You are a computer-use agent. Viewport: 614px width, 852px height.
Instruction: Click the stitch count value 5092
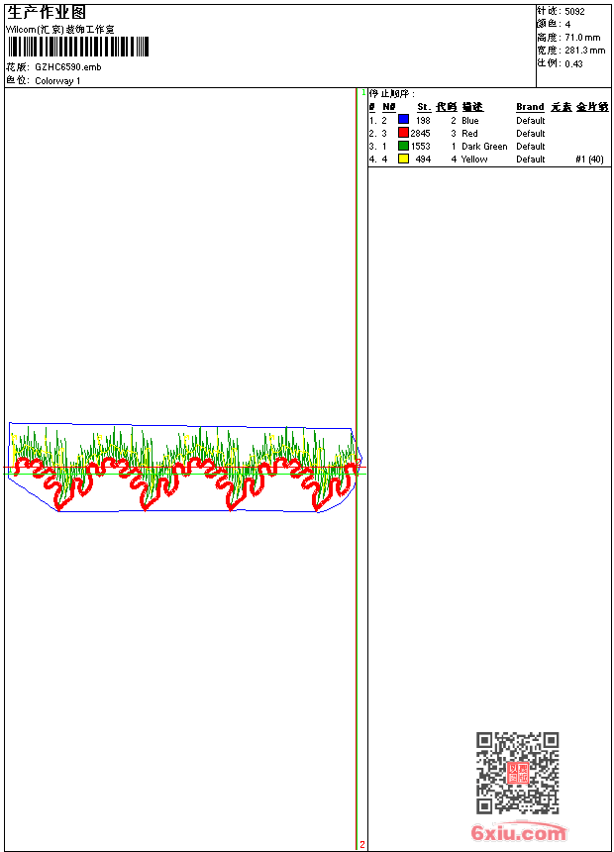[574, 12]
